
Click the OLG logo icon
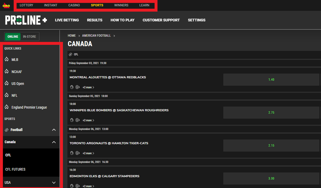(x=6, y=5)
